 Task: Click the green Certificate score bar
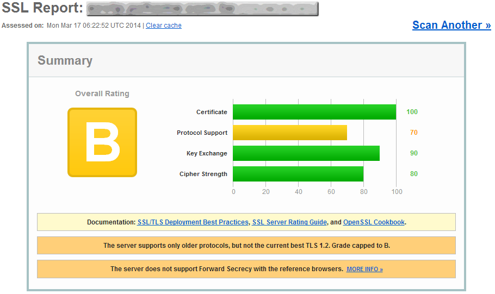click(x=314, y=112)
